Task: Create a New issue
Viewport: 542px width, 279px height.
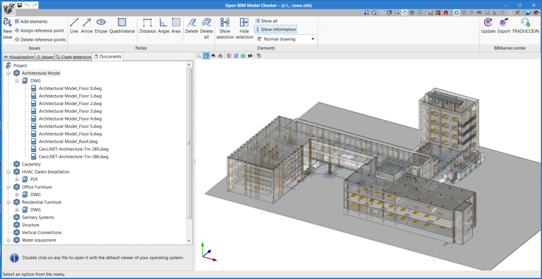Action: point(7,27)
